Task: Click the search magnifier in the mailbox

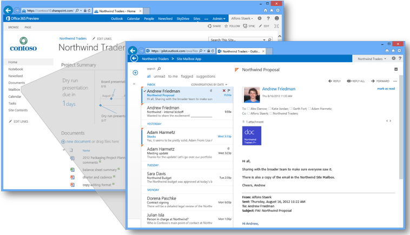Action: click(159, 69)
